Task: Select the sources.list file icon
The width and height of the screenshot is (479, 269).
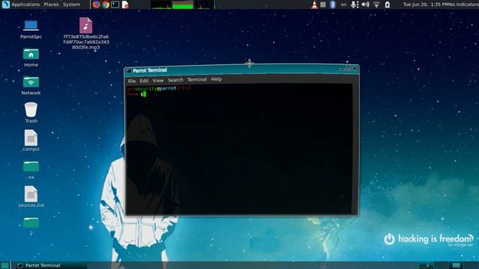Action: [x=31, y=194]
